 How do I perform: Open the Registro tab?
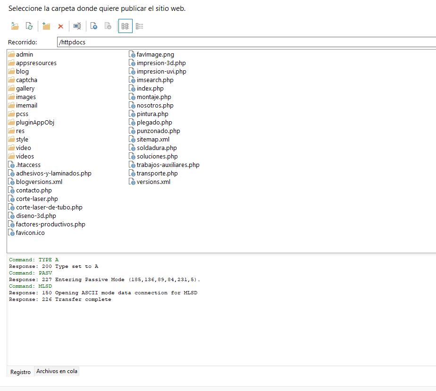tap(20, 372)
